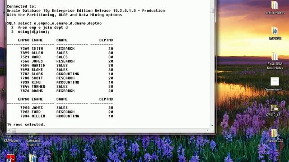Click the ALLEN employee name
289x162 pixels.
point(37,53)
